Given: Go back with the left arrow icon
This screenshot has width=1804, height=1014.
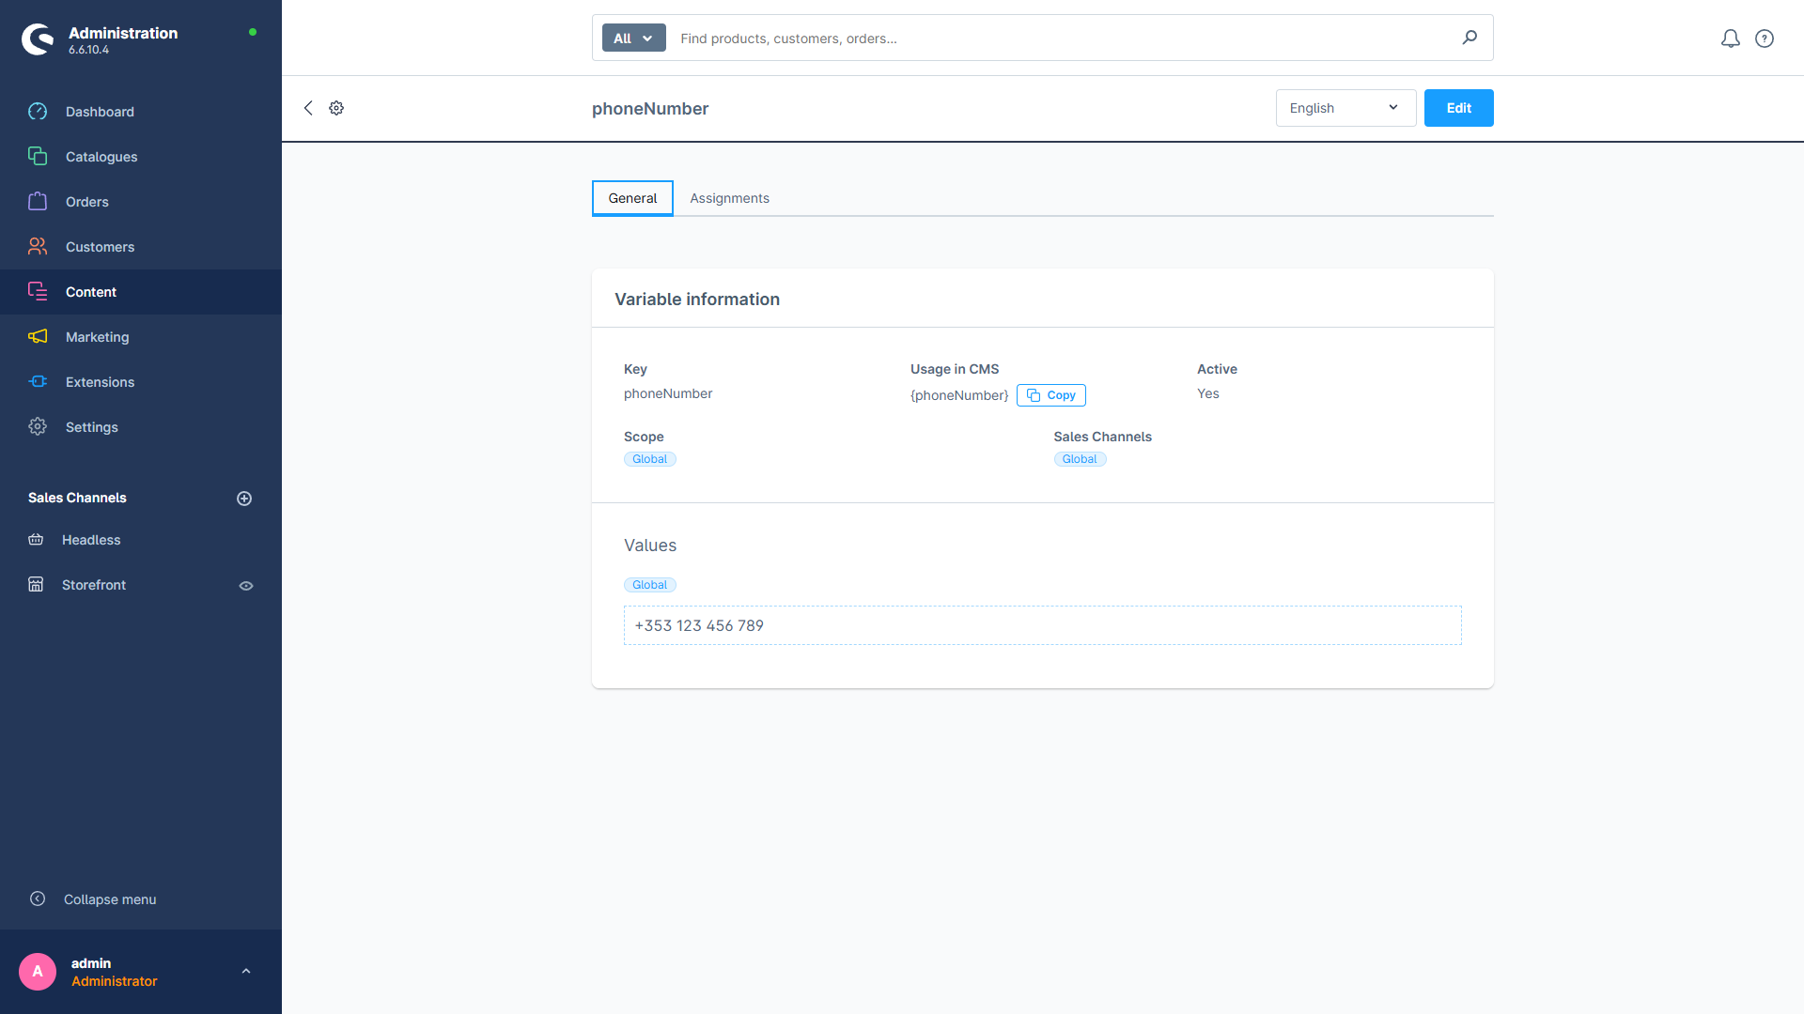Looking at the screenshot, I should tap(308, 108).
